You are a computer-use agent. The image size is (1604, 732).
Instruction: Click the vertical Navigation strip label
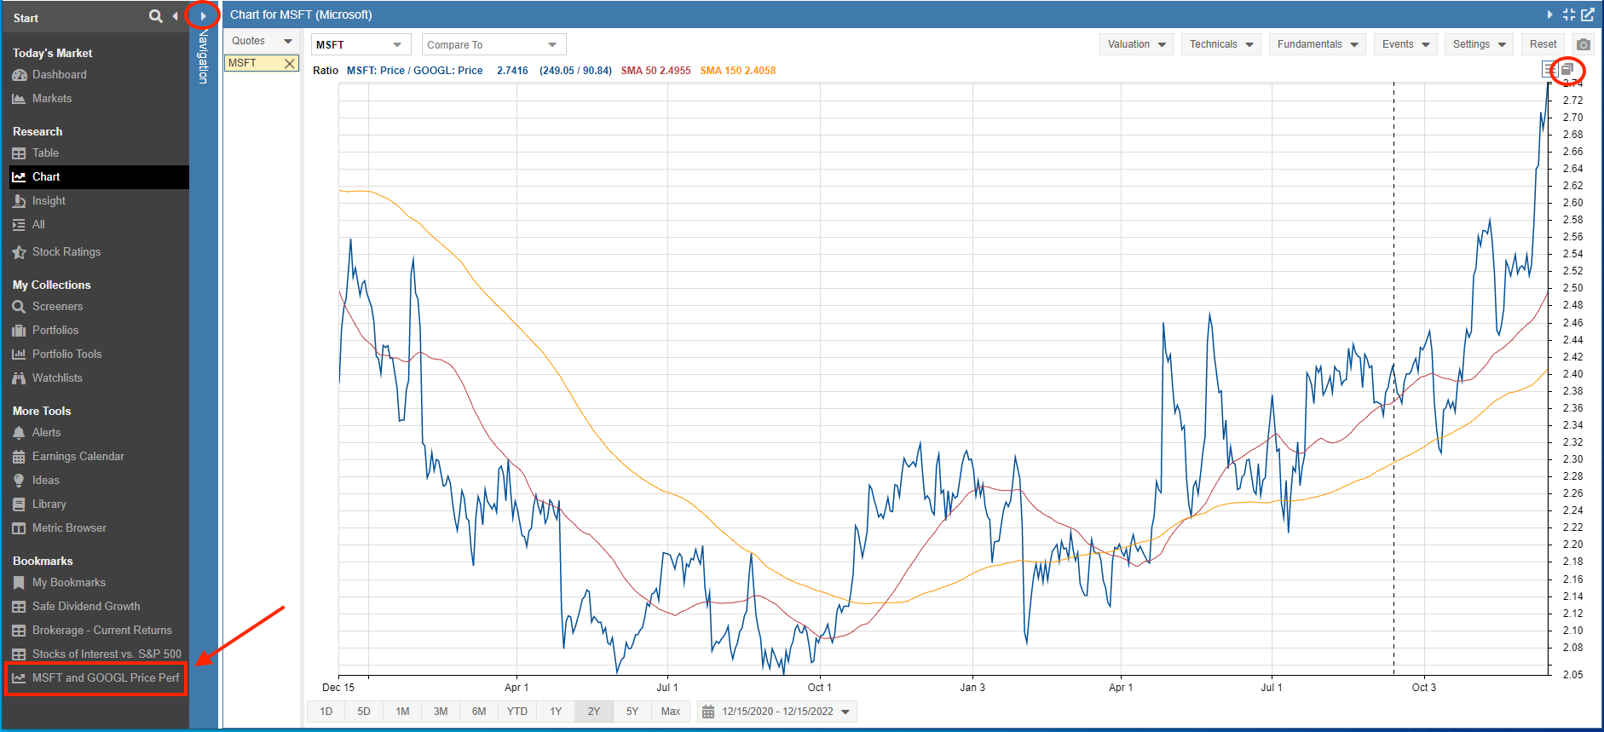(203, 56)
